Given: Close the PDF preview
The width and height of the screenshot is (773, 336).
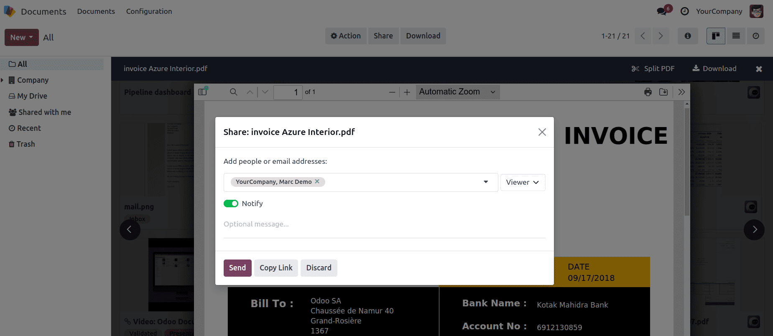Looking at the screenshot, I should 759,69.
